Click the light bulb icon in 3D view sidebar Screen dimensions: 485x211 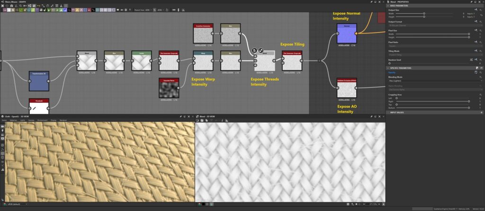(2, 130)
